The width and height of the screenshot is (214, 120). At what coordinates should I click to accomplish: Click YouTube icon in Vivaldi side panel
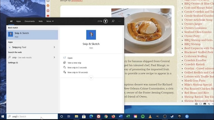click(x=48, y=16)
